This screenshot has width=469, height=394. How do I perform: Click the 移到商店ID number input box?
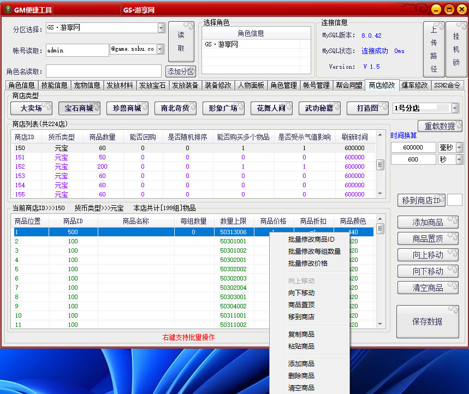pyautogui.click(x=454, y=200)
